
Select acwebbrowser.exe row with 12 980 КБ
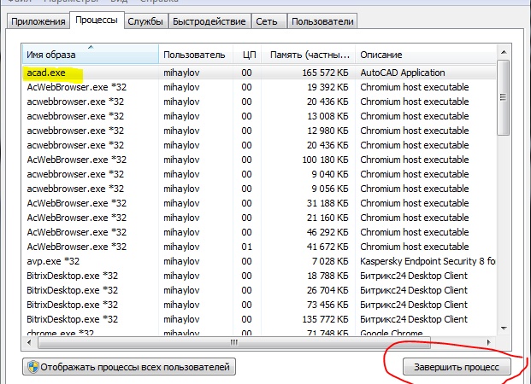(259, 131)
